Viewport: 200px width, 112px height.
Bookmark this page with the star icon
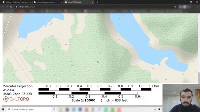click(175, 7)
